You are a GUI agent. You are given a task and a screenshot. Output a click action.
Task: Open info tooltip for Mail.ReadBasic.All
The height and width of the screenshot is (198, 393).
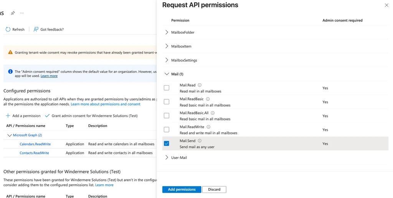pyautogui.click(x=213, y=113)
